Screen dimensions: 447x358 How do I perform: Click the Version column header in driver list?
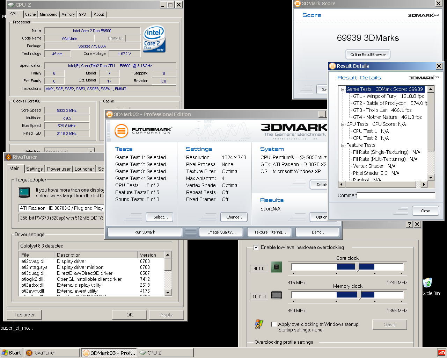151,255
